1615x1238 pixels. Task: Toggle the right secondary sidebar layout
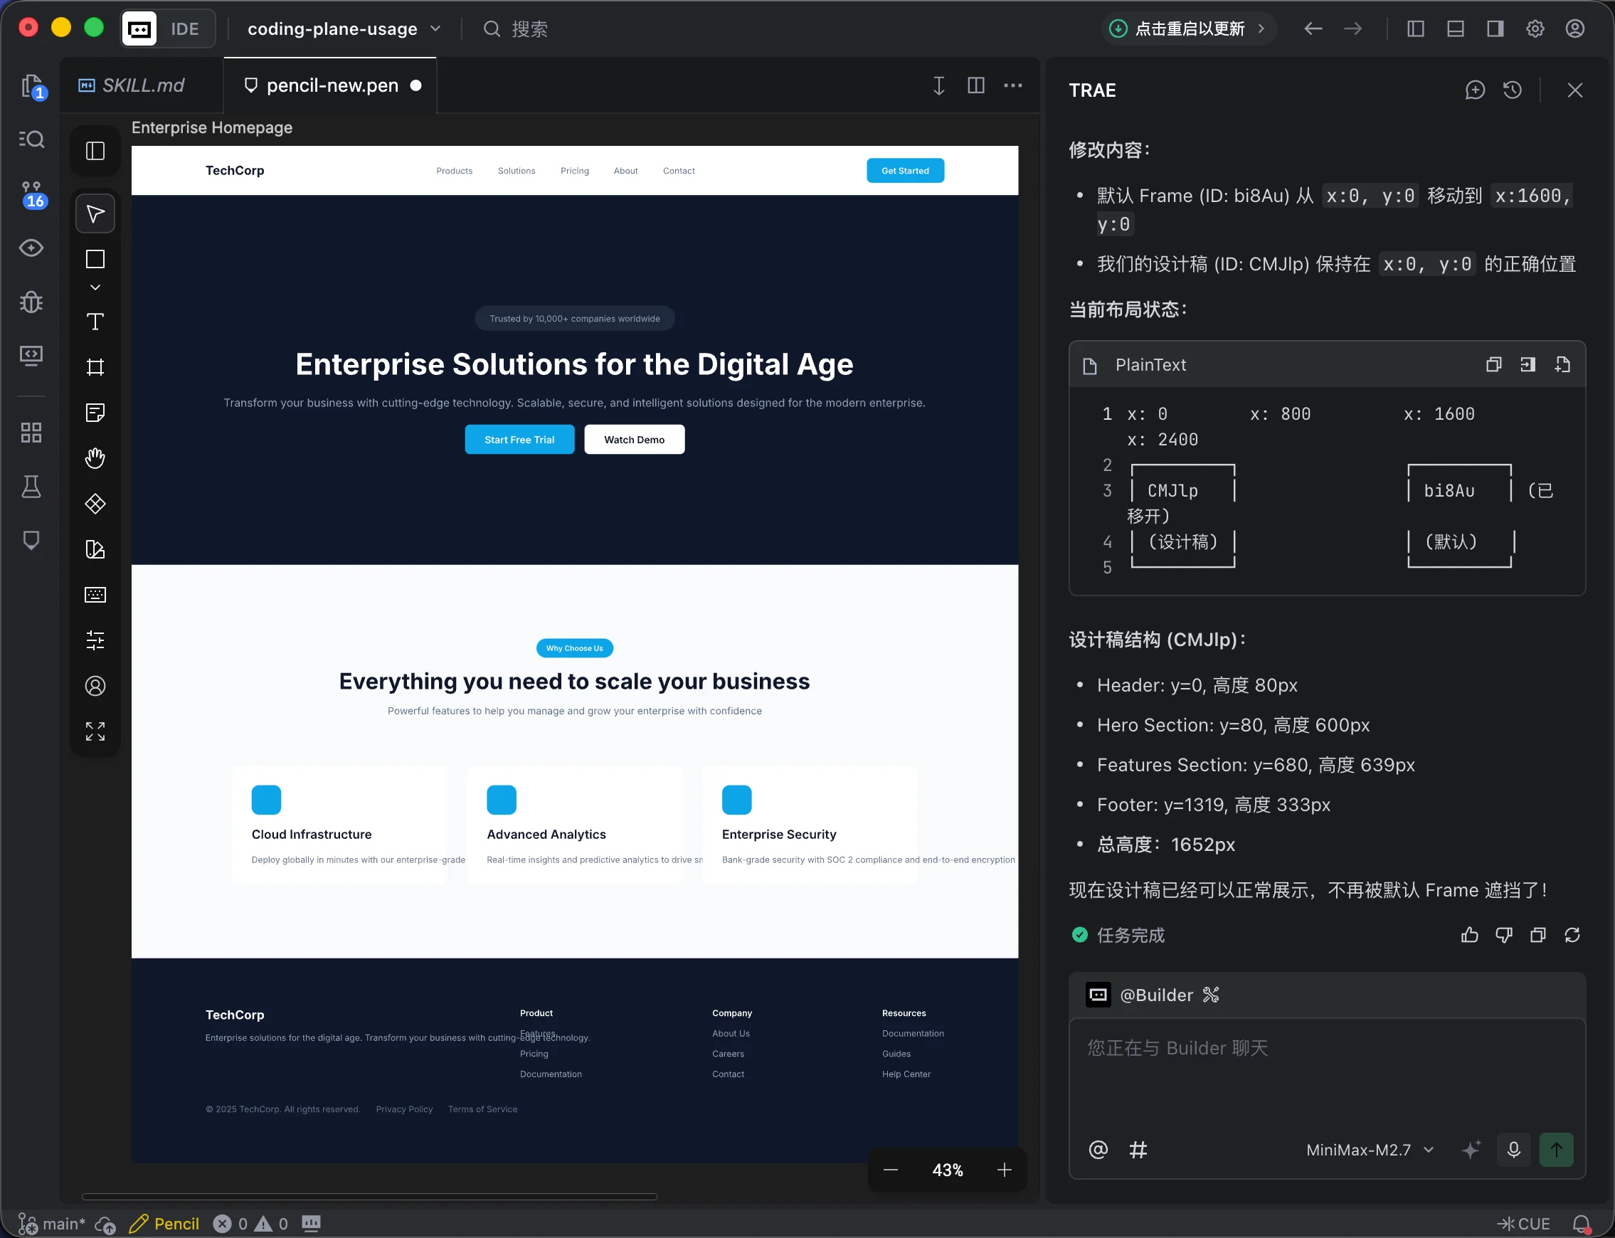point(1495,28)
